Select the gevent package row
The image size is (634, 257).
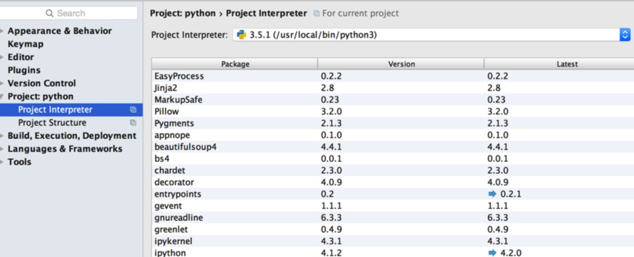[x=393, y=206]
